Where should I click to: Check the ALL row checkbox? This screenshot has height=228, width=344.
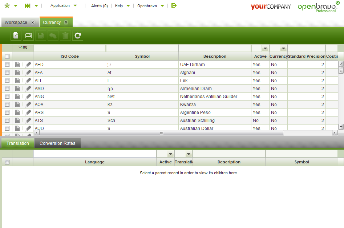coord(7,81)
